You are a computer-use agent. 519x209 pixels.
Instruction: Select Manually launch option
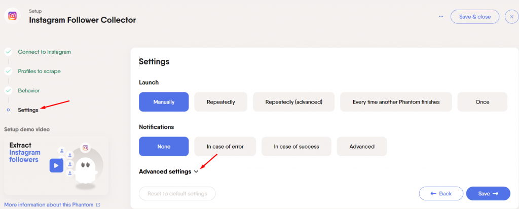[x=164, y=102]
